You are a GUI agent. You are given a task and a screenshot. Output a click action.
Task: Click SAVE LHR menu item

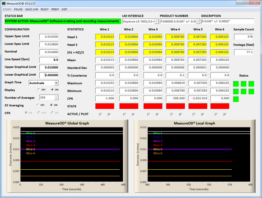pos(32,9)
